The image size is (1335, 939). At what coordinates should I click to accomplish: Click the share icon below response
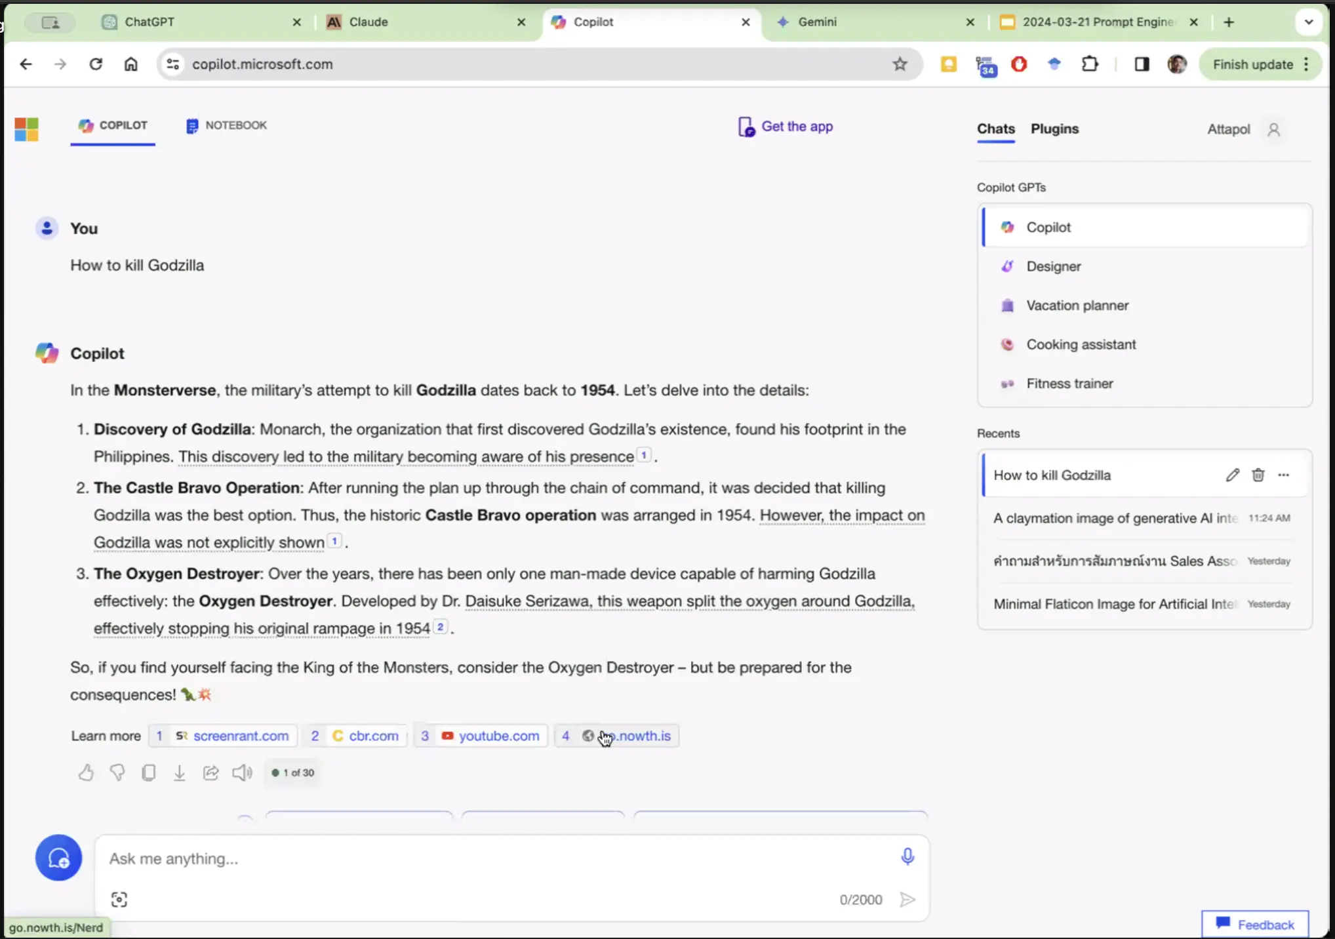pyautogui.click(x=210, y=772)
